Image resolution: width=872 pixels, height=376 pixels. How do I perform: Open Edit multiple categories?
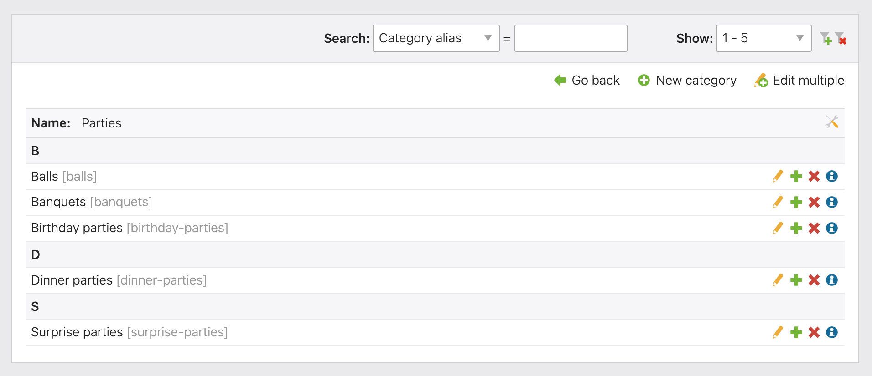point(799,81)
